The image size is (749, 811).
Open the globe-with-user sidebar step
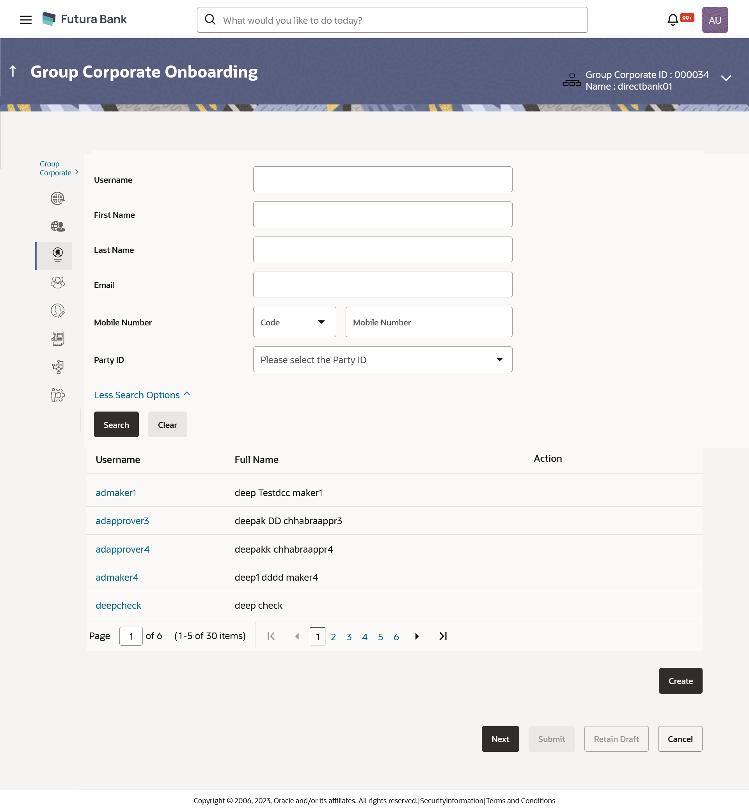coord(58,226)
